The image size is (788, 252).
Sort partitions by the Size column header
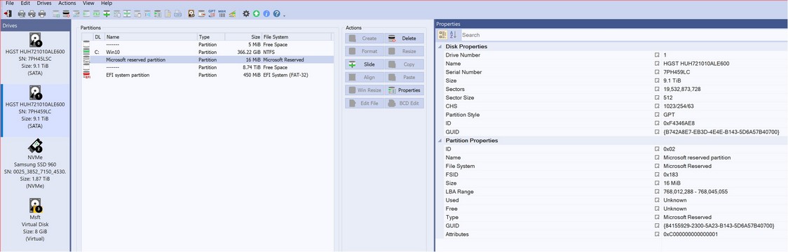[243, 36]
